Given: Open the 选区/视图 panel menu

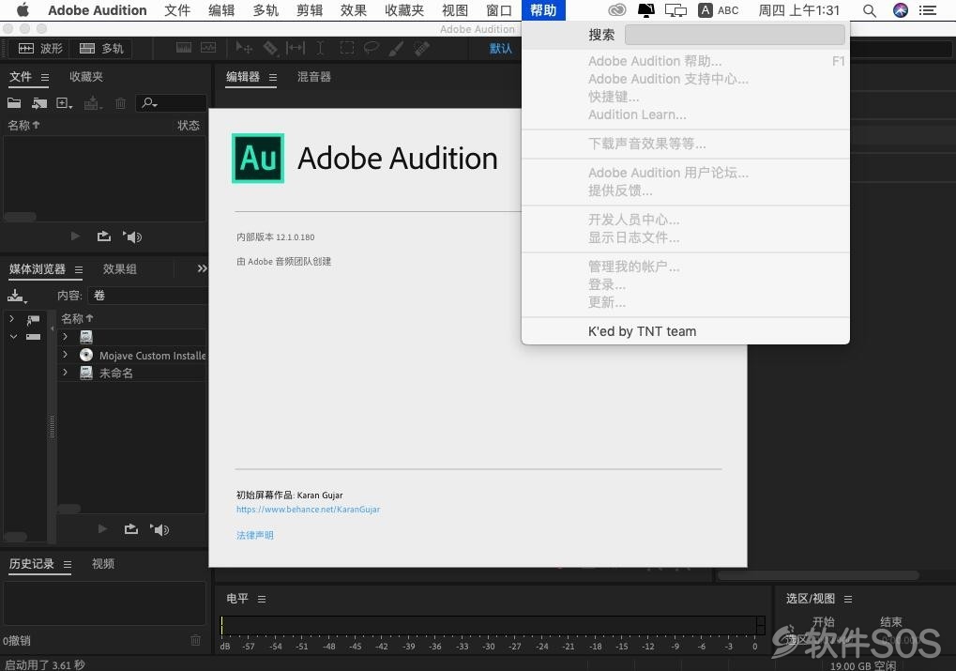Looking at the screenshot, I should click(848, 600).
